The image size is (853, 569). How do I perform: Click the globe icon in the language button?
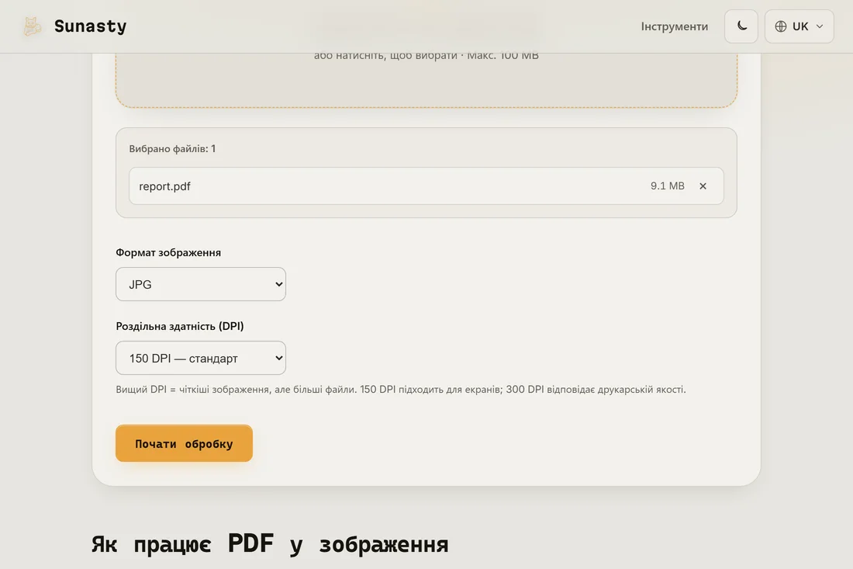781,26
